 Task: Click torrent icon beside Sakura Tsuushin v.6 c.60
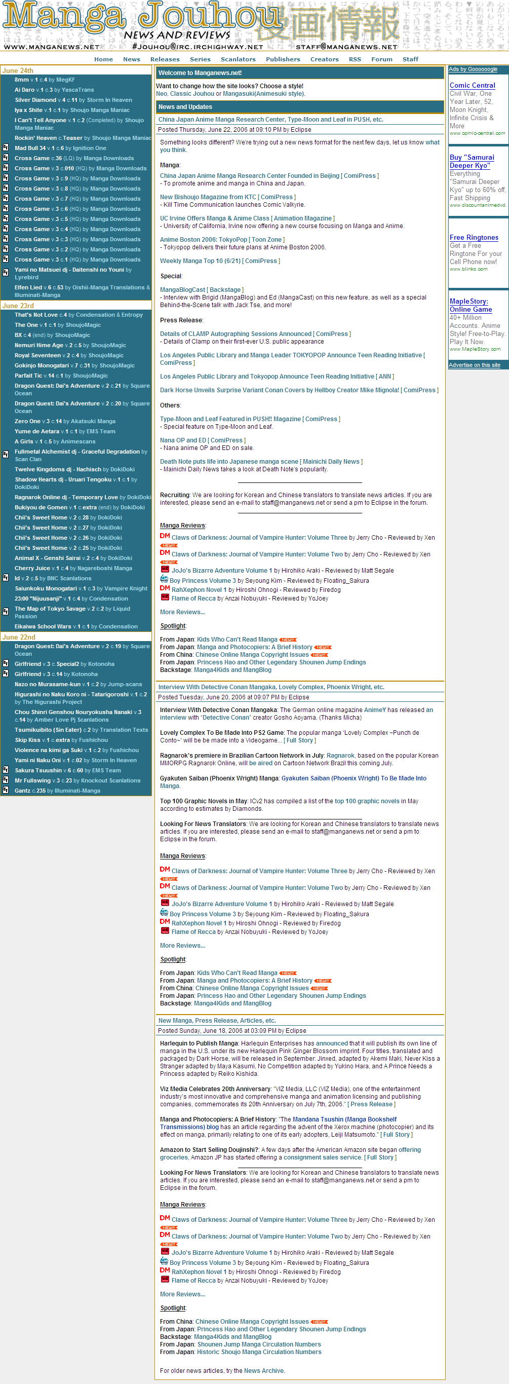click(6, 770)
